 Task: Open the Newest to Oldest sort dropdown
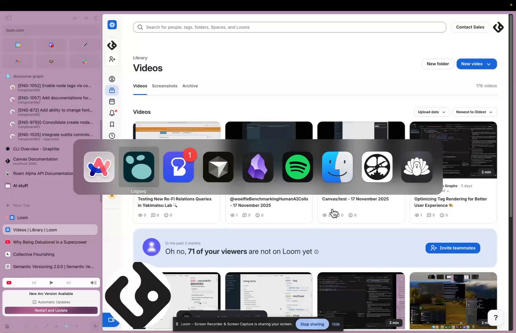474,112
